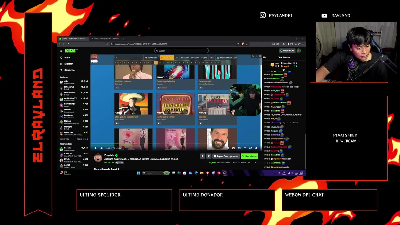
Task: Switch to the AllKaraoke.Party browser tab
Action: (106, 39)
